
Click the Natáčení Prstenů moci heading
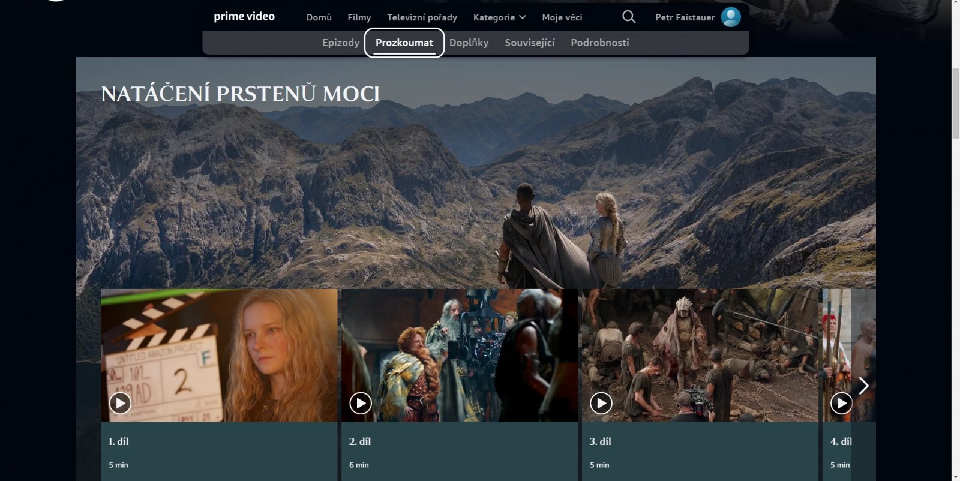[x=240, y=94]
